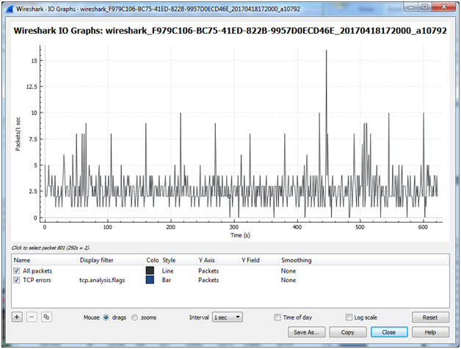The width and height of the screenshot is (461, 349).
Task: Click the minus button to remove graph
Action: [31, 317]
